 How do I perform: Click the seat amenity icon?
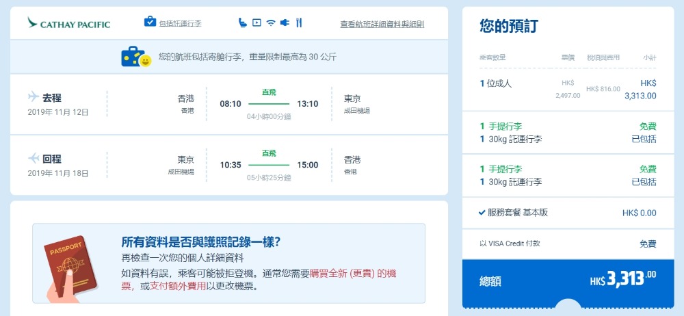pyautogui.click(x=243, y=23)
